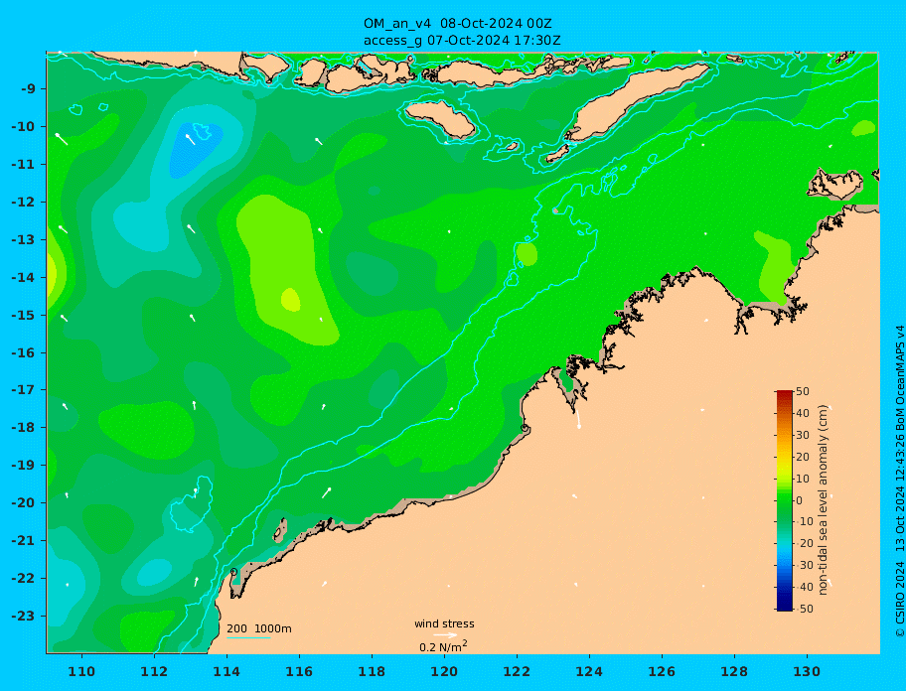Click the white wind stress reference arrow
The image size is (906, 691).
(x=445, y=635)
